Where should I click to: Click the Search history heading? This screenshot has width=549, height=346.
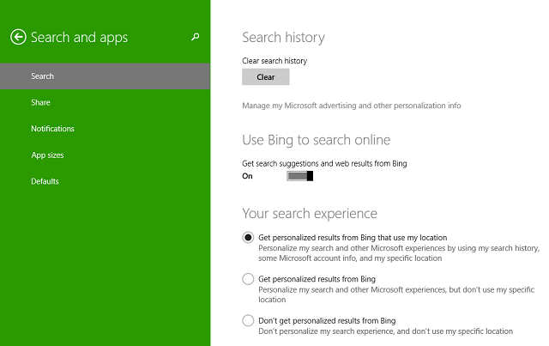(284, 37)
